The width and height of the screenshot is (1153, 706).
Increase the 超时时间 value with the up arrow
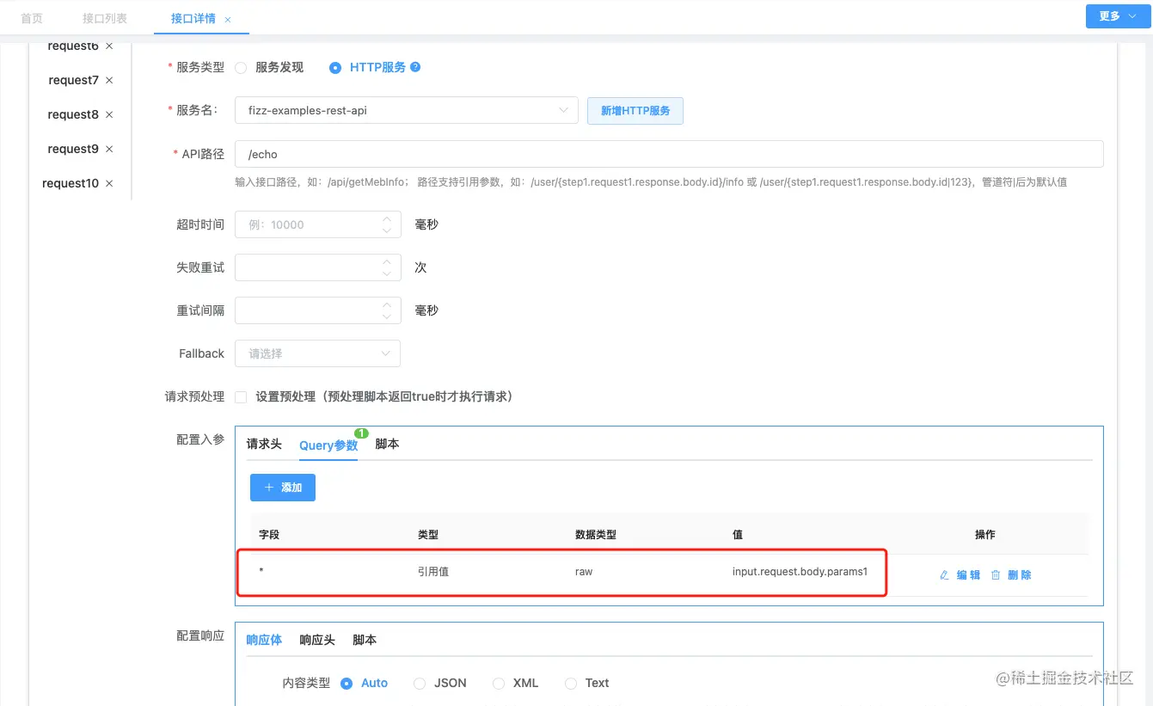click(x=387, y=218)
